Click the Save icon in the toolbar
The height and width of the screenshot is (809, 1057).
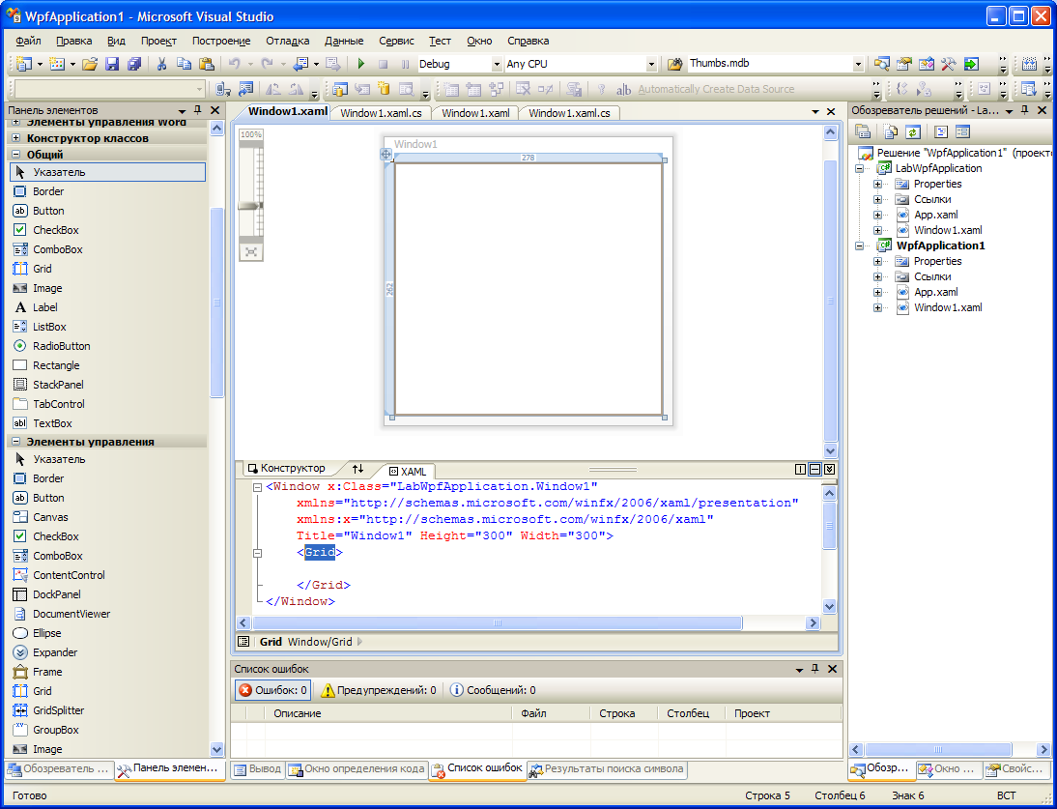tap(112, 64)
